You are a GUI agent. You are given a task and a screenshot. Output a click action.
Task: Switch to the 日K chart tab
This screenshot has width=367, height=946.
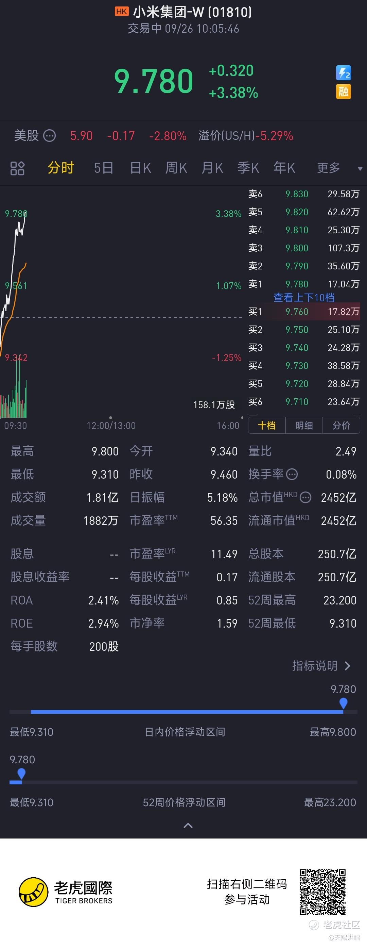click(141, 168)
